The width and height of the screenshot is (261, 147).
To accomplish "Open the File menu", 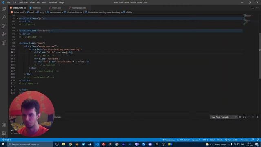I will coord(9,2).
